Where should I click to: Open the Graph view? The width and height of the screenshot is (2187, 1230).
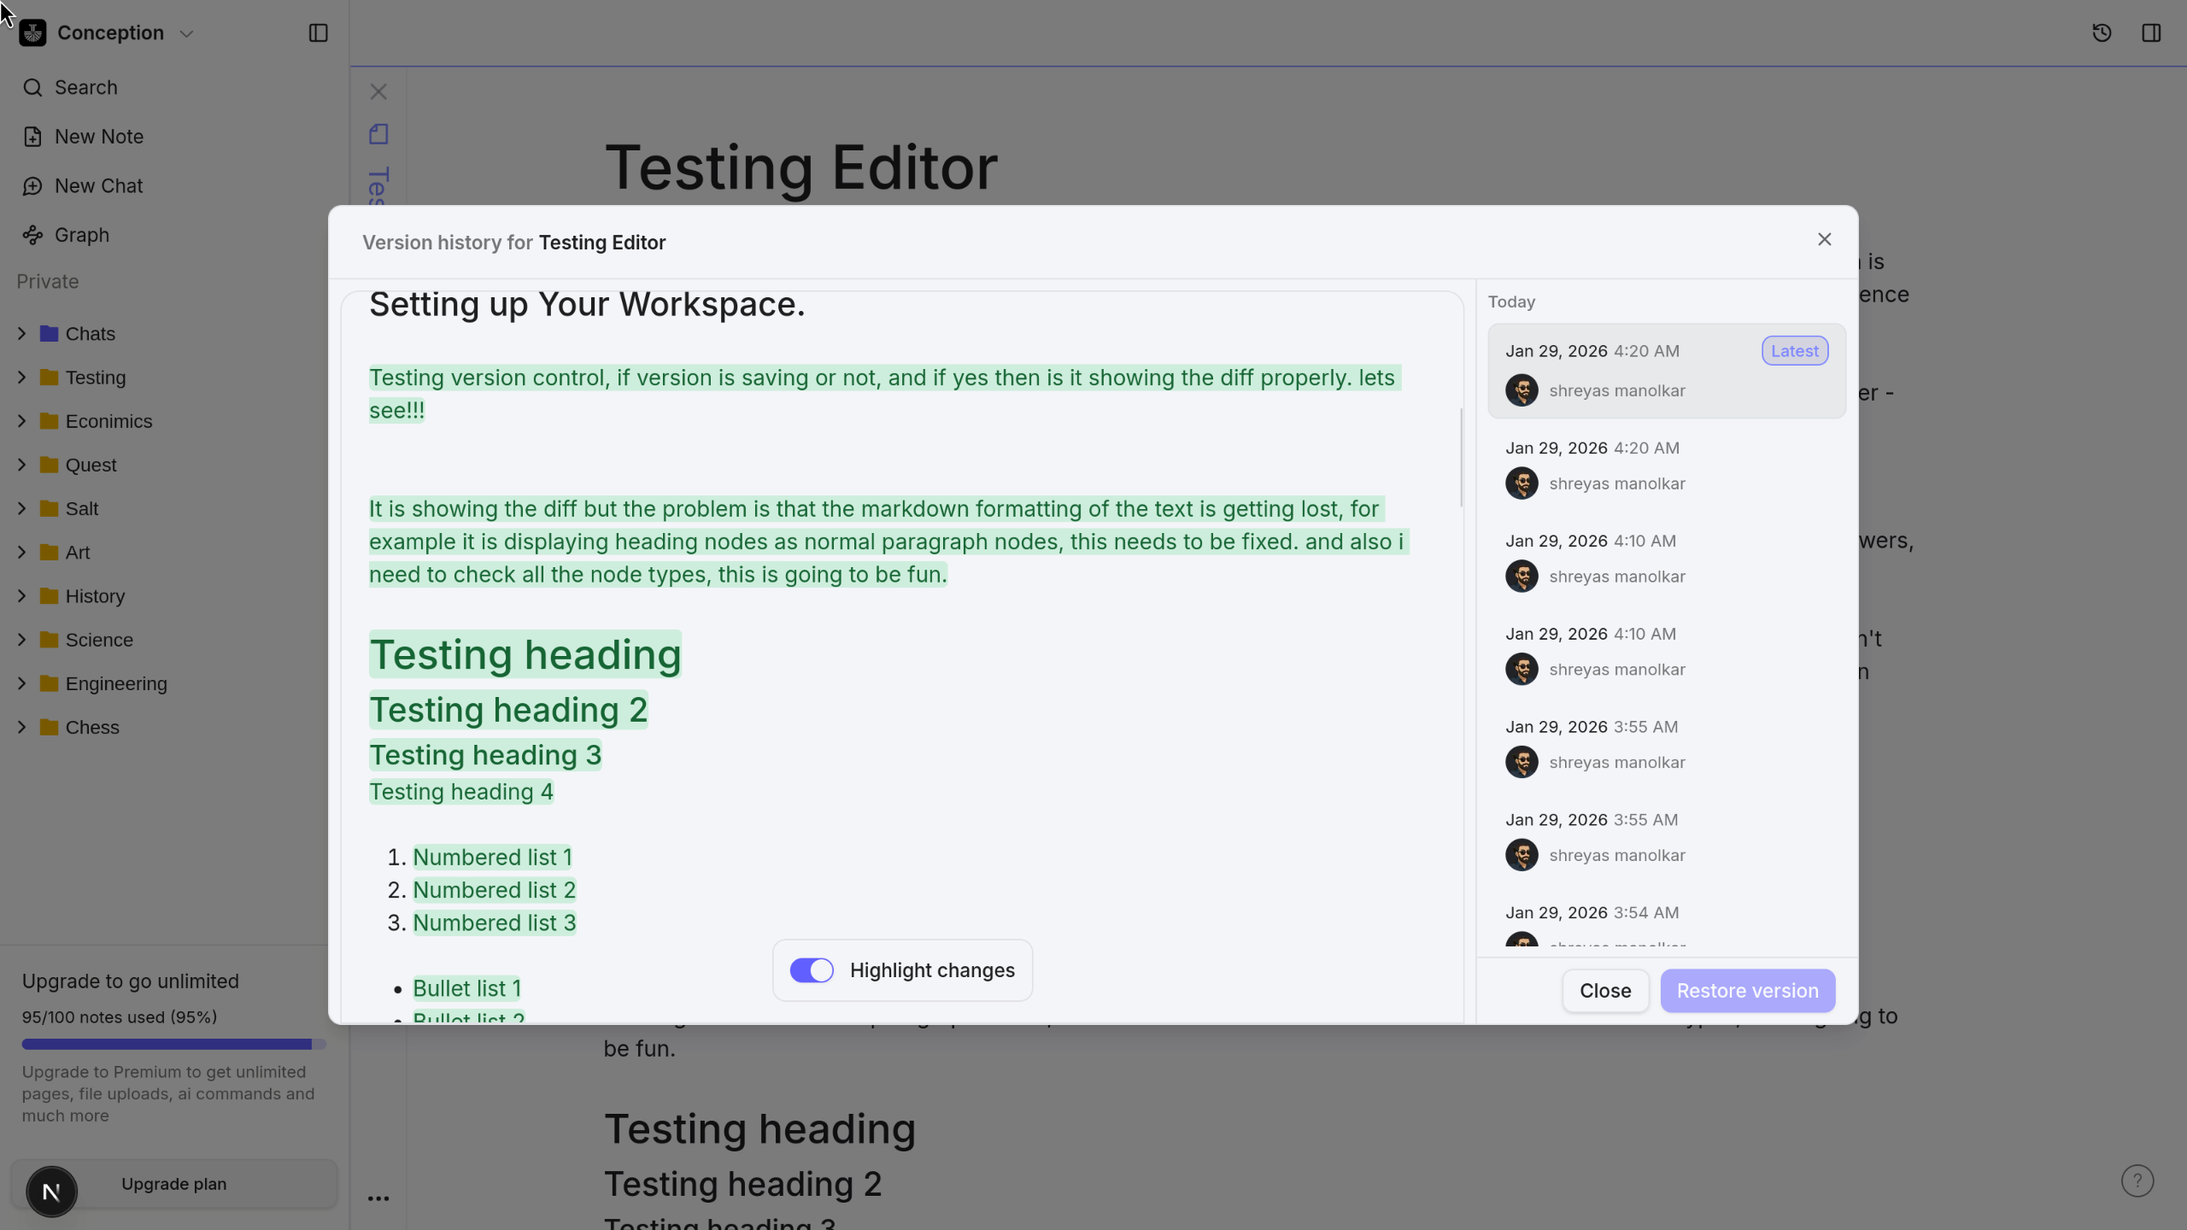pyautogui.click(x=81, y=235)
